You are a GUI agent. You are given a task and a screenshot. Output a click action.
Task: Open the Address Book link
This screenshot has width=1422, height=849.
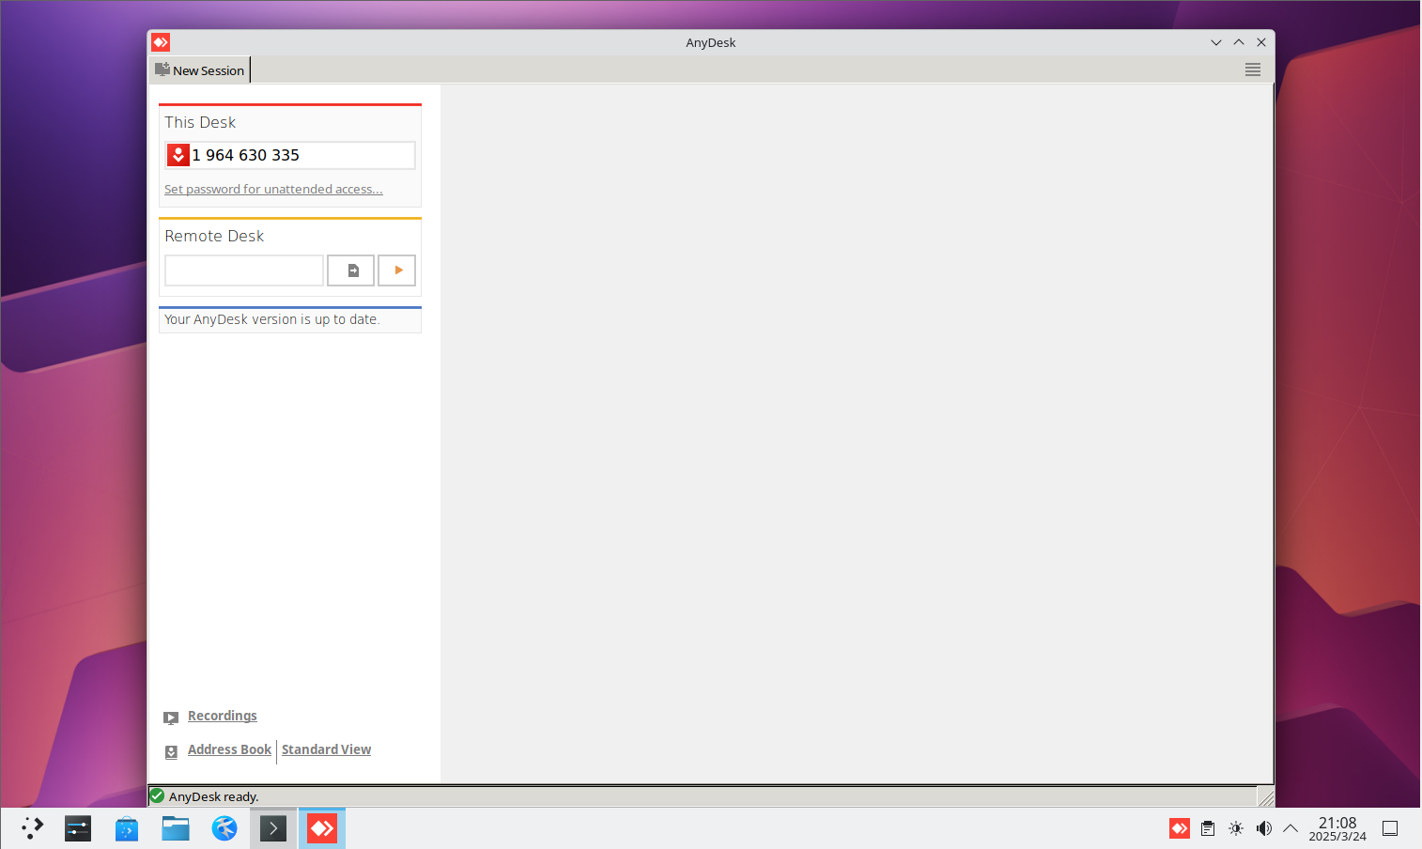229,749
